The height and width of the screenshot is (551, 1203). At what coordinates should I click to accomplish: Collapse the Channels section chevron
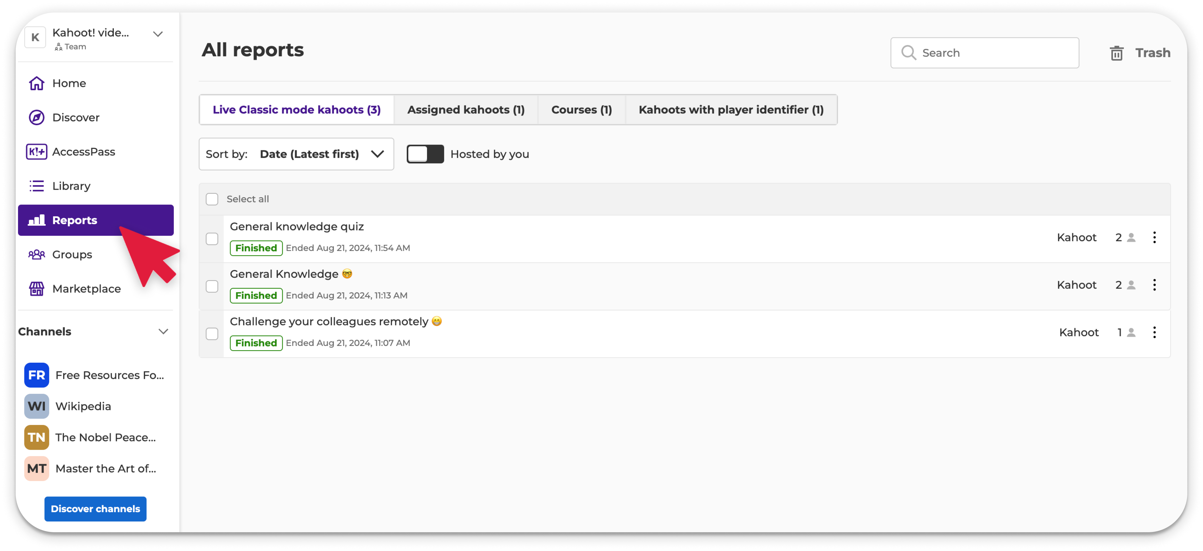tap(163, 332)
